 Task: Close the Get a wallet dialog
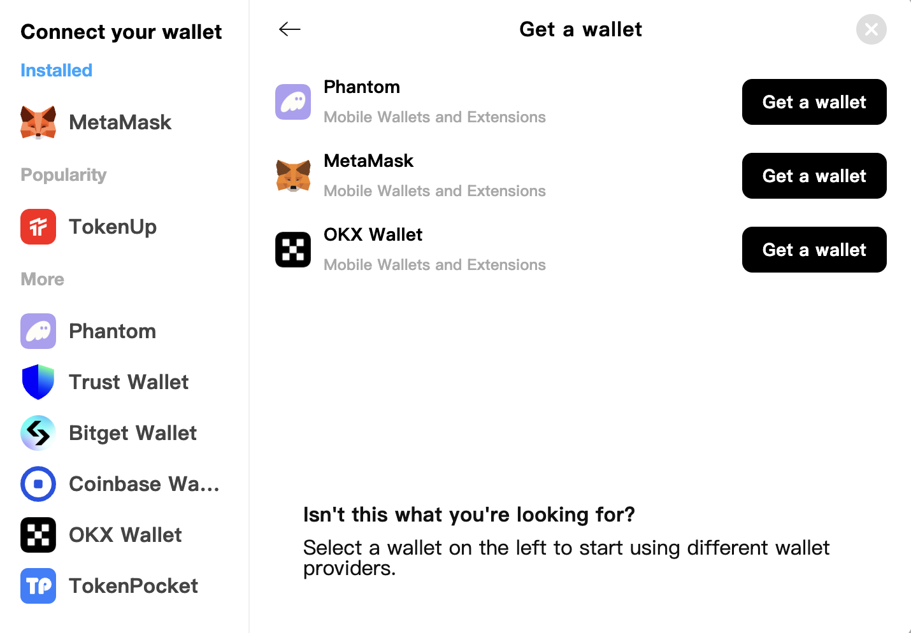click(x=872, y=29)
